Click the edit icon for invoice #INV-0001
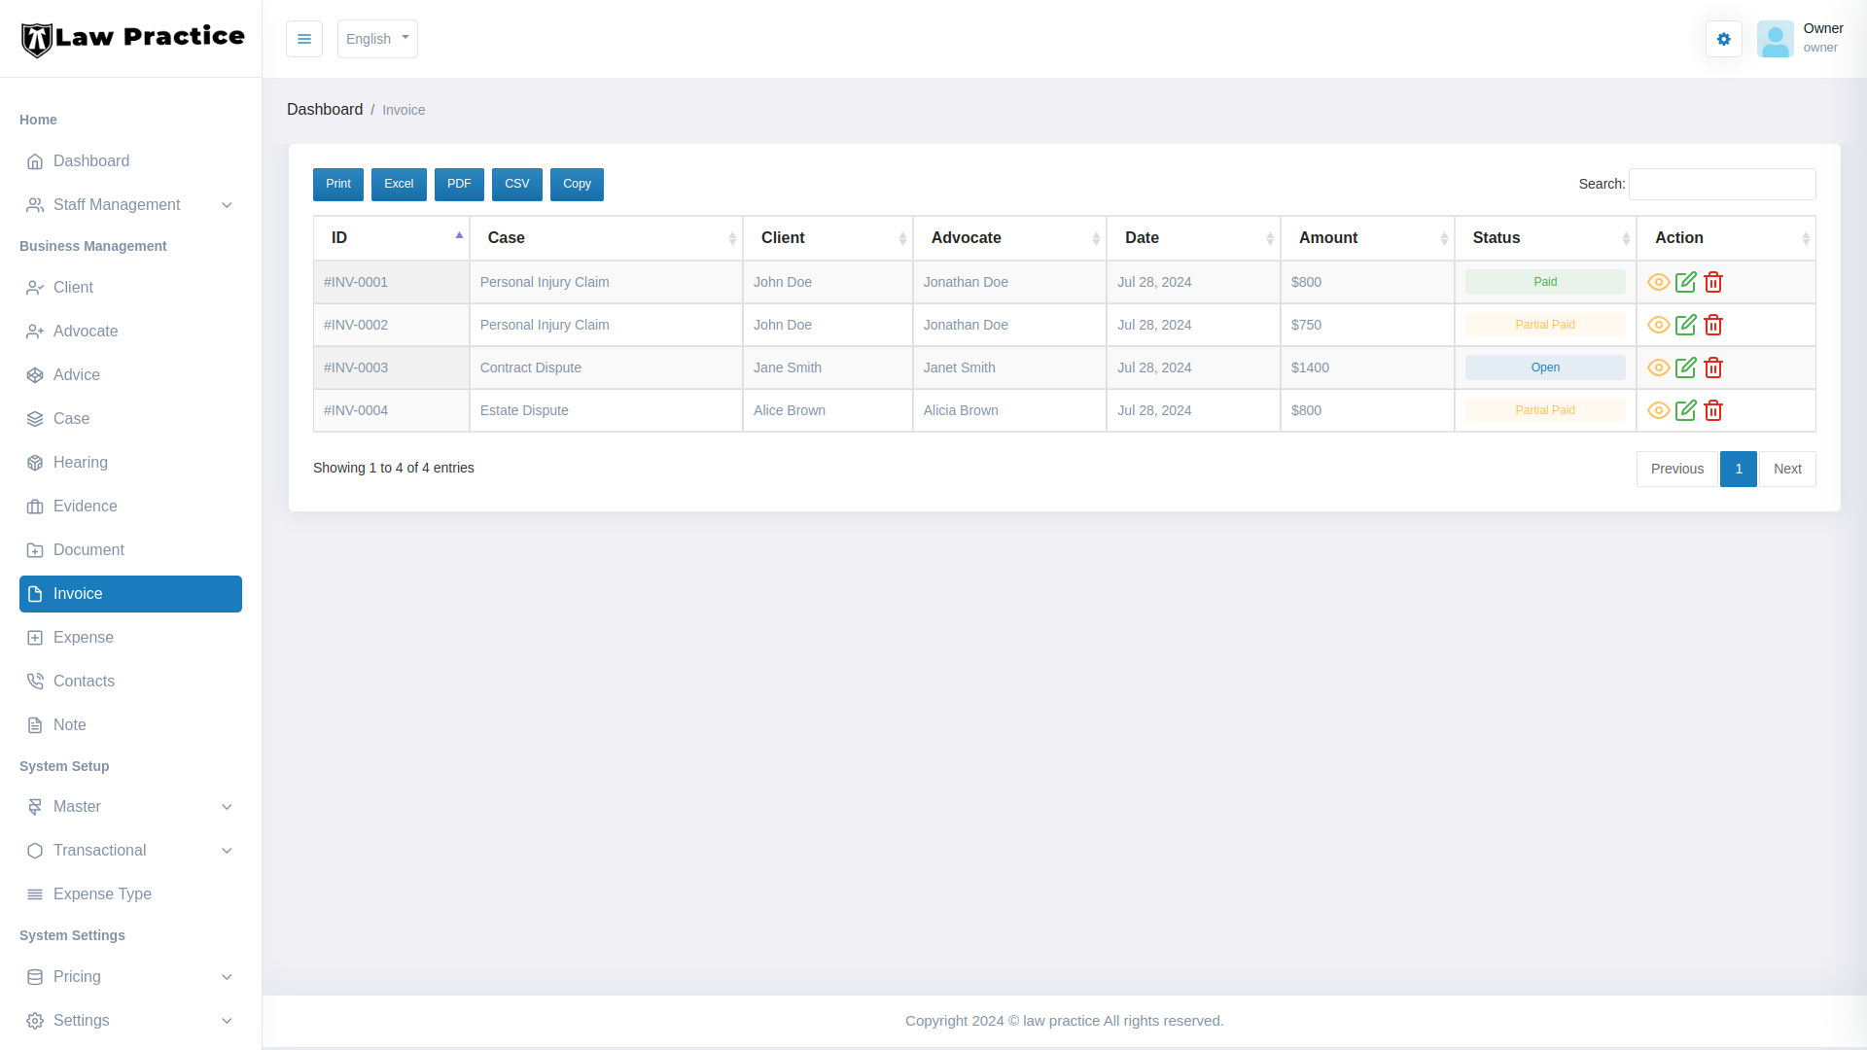1867x1050 pixels. pos(1685,282)
